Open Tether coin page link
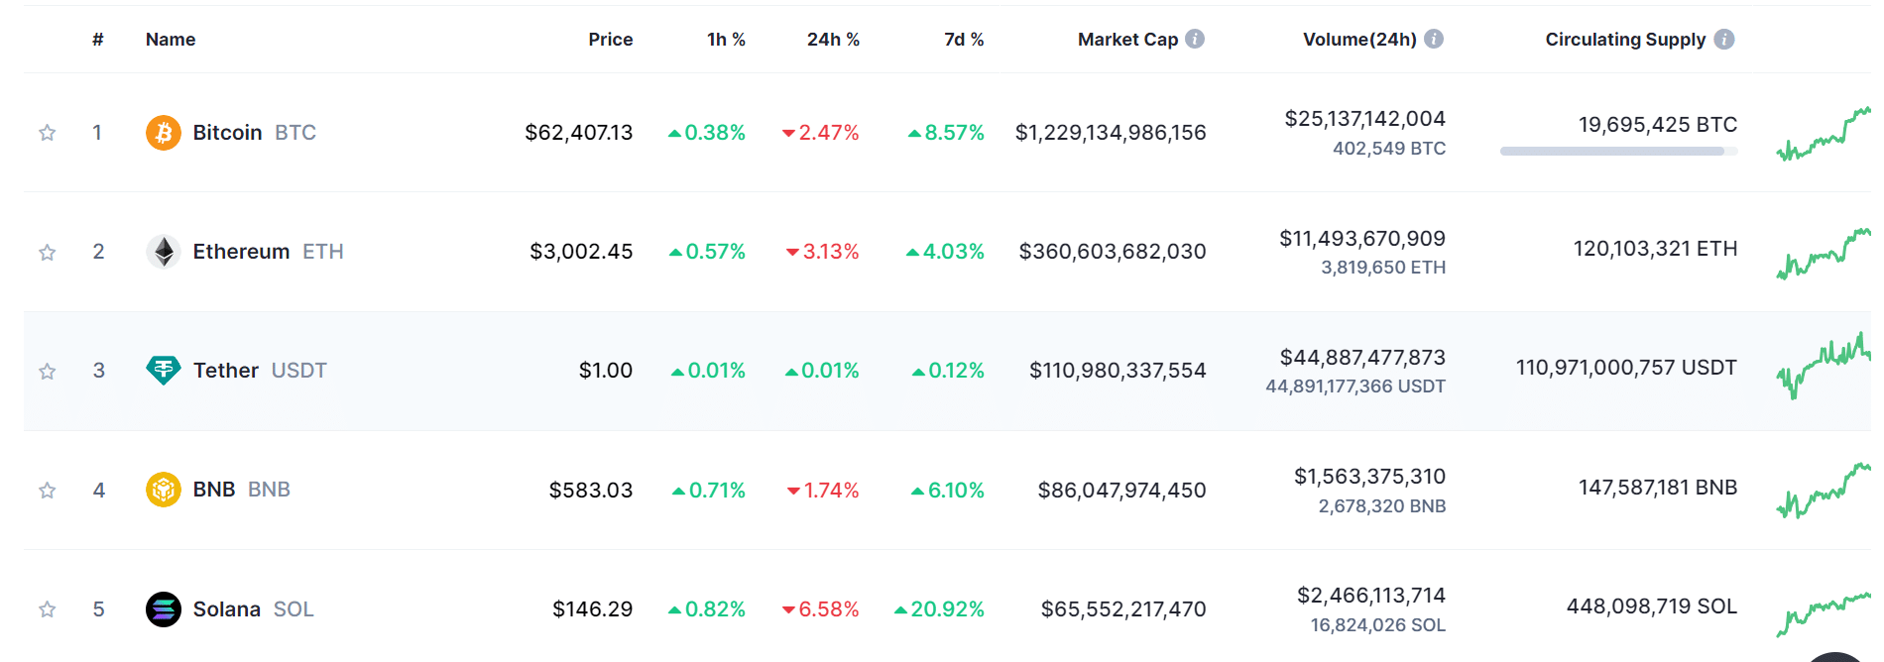Image resolution: width=1884 pixels, height=662 pixels. (x=260, y=371)
